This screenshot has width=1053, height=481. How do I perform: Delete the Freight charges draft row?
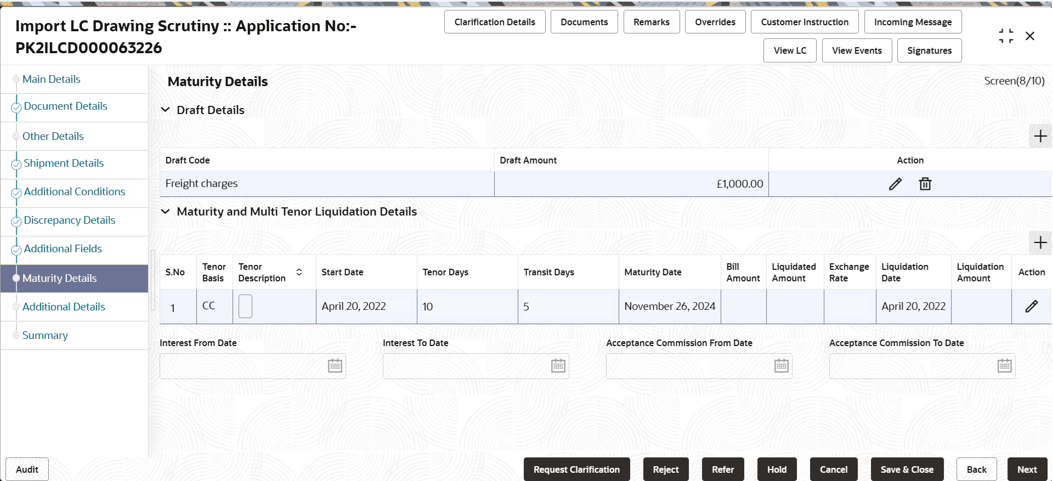coord(925,184)
